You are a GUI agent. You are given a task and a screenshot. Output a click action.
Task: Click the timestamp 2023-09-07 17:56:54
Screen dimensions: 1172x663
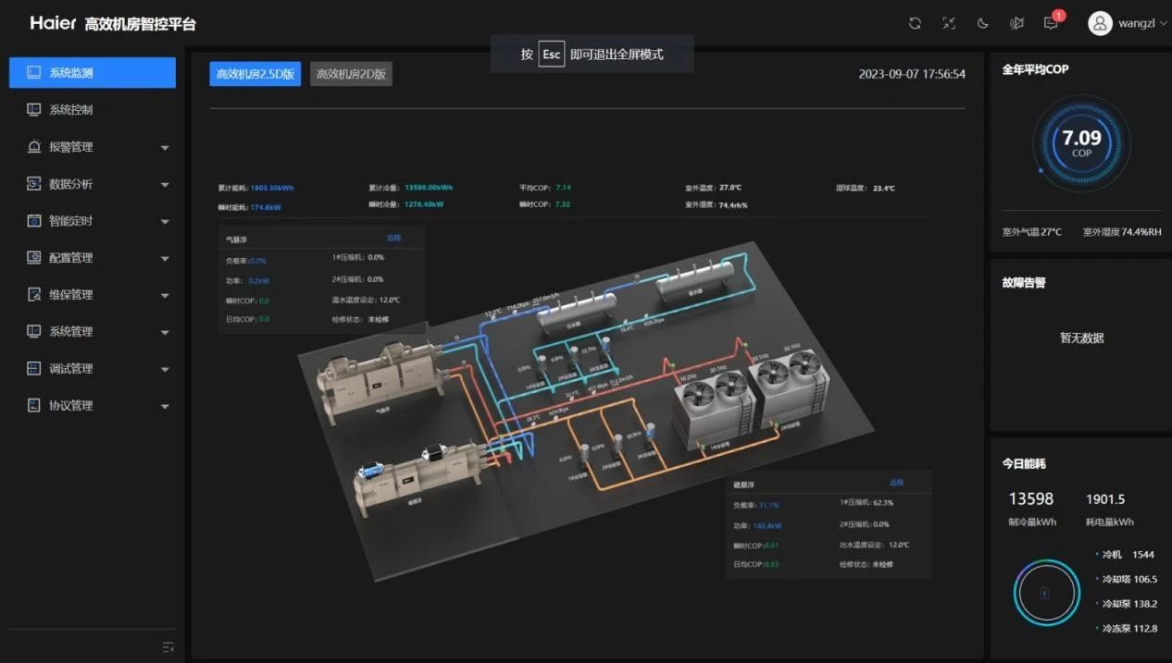coord(912,74)
